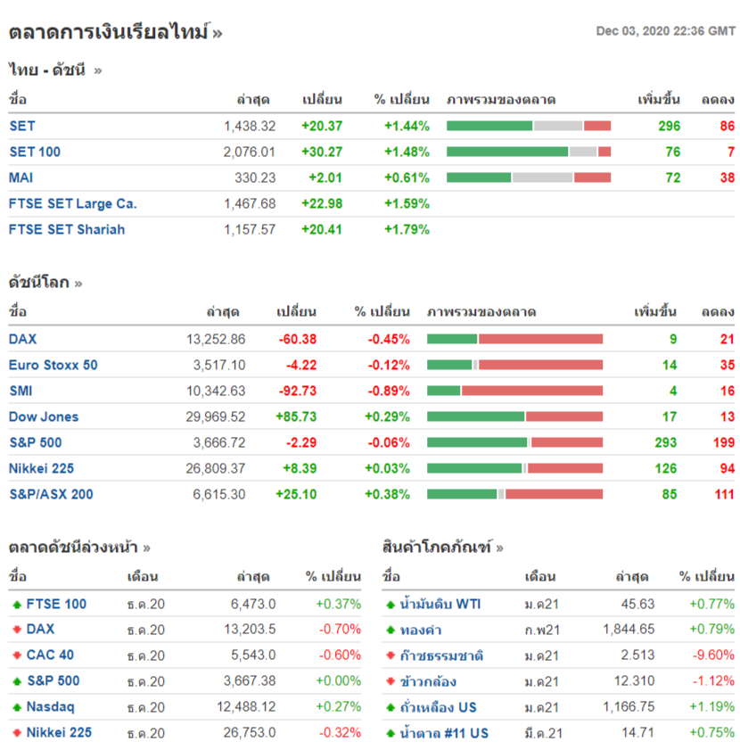Click the green arrow icon beside Nasdaq
Screen dimensions: 740x750
click(x=16, y=707)
